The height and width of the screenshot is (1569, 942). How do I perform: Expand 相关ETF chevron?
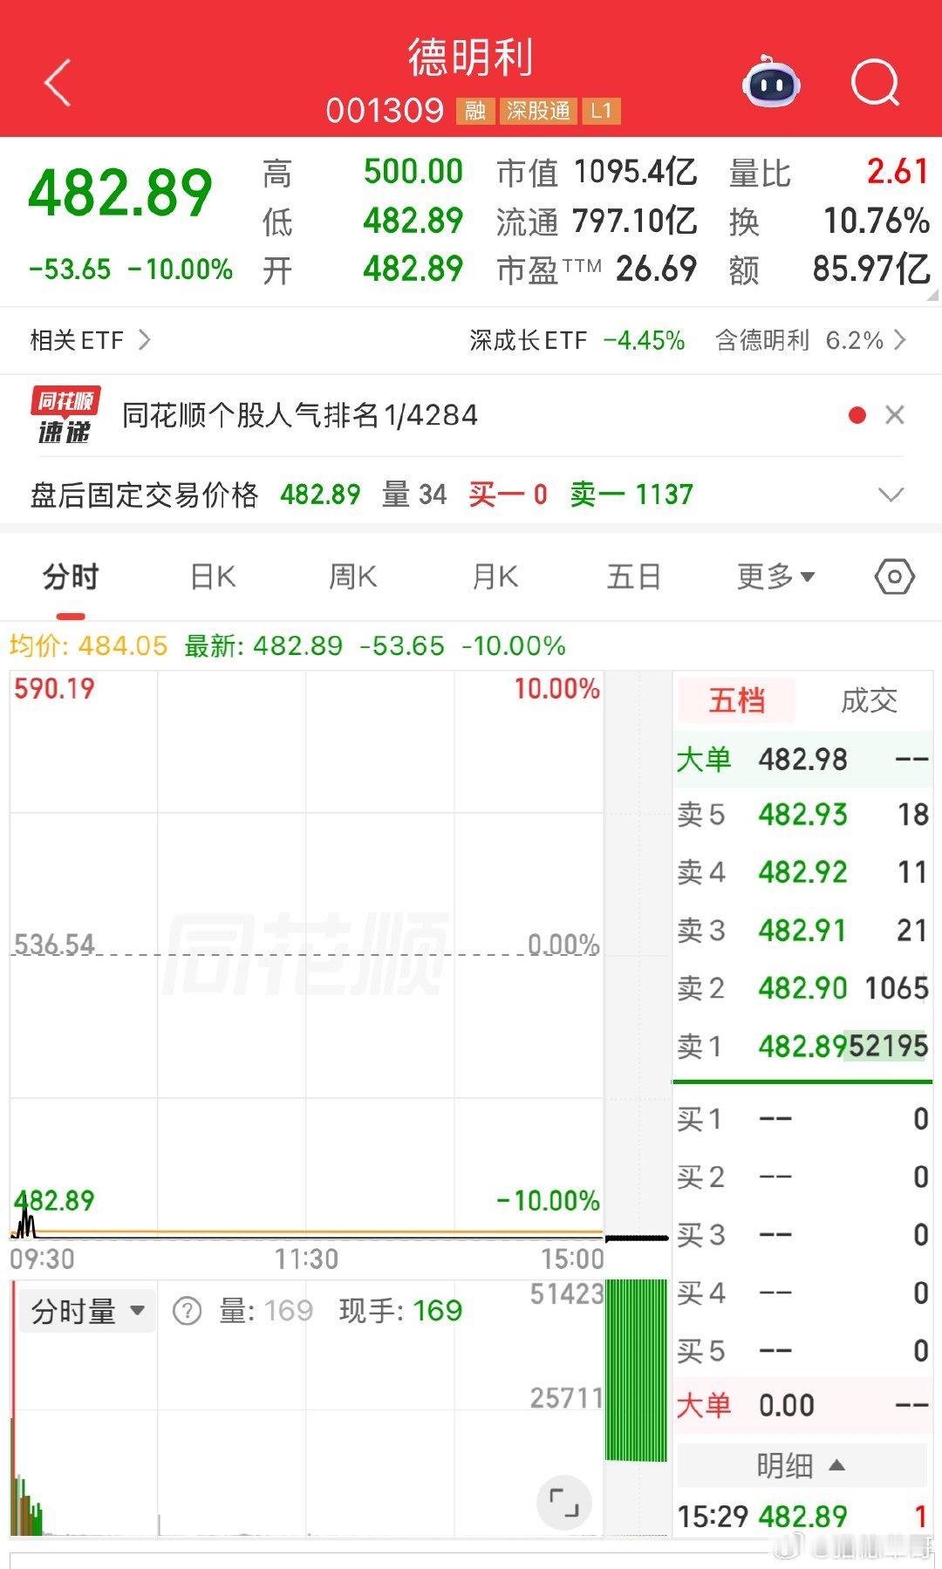point(144,339)
